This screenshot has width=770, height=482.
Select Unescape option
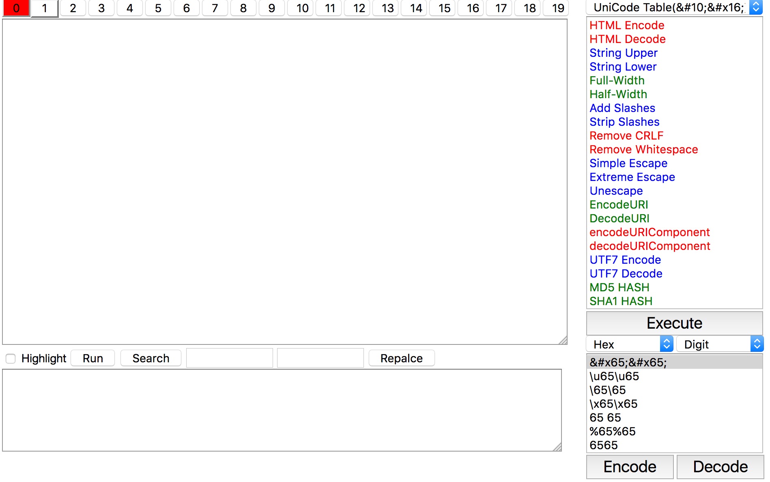674,191
